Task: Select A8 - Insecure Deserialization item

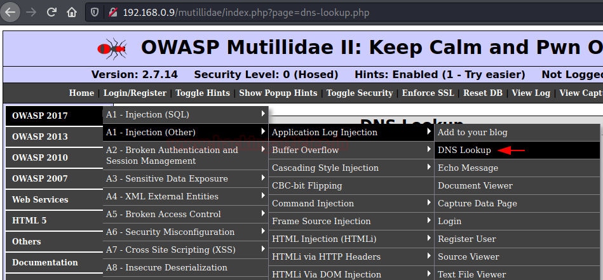Action: tap(186, 268)
